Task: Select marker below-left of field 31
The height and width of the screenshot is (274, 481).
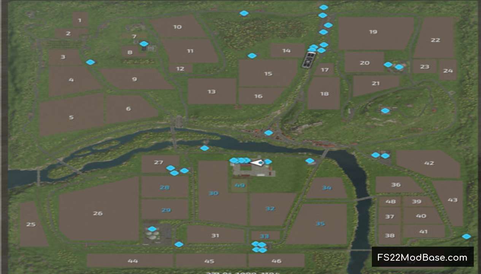Action: pyautogui.click(x=179, y=244)
